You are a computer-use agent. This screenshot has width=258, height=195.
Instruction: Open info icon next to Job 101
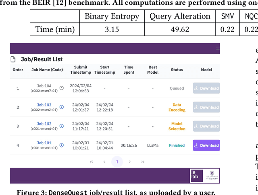tap(62, 145)
